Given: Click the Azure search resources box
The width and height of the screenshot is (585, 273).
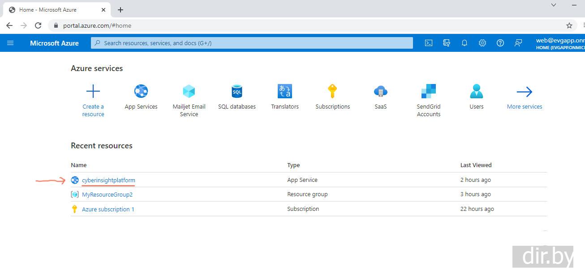Looking at the screenshot, I should (252, 43).
